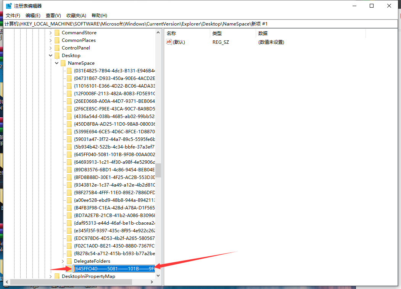Image resolution: width=401 pixels, height=289 pixels.
Task: Click folder icon of {12F0008F-2113 key
Action: 69,93
